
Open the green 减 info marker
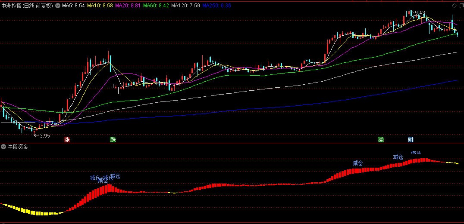[x=381, y=140]
